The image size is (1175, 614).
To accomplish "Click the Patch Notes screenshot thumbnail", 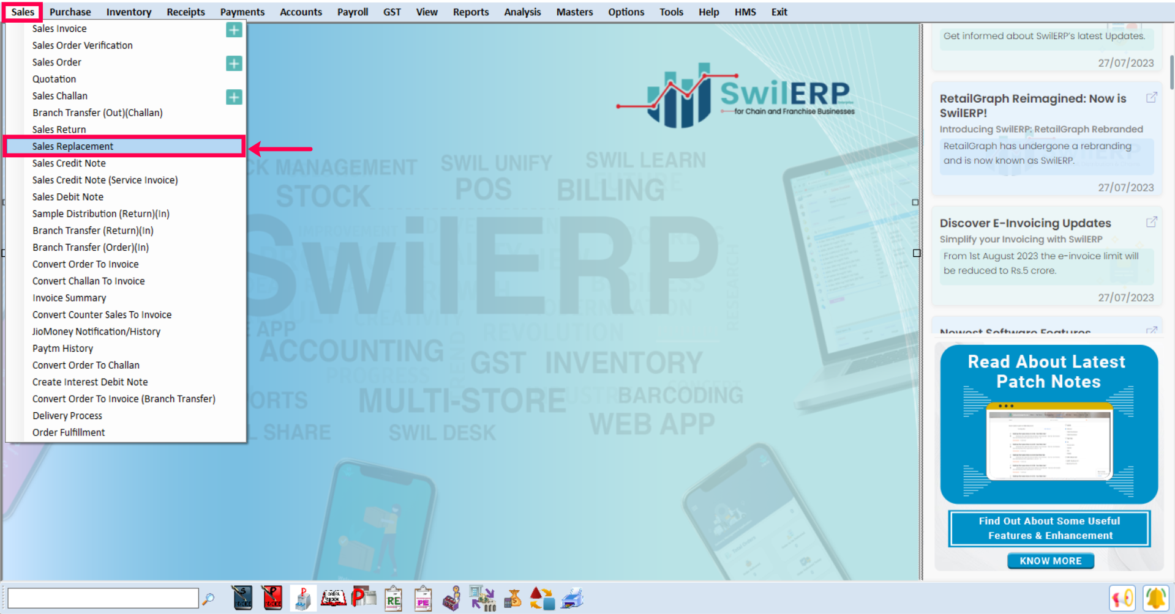I will point(1049,441).
